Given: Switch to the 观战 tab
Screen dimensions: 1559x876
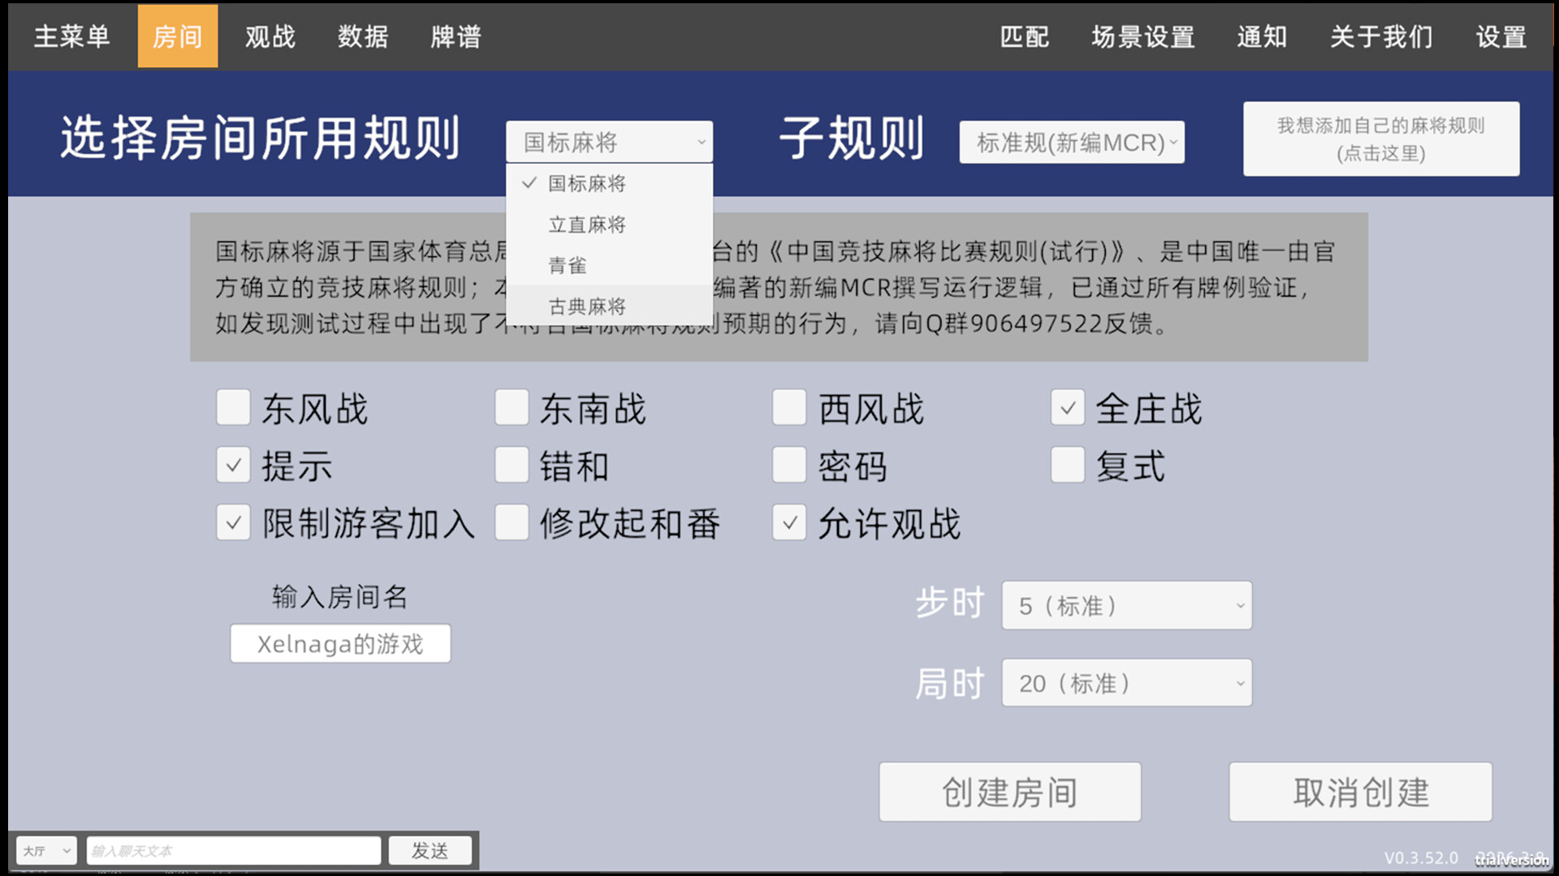Looking at the screenshot, I should [x=270, y=36].
